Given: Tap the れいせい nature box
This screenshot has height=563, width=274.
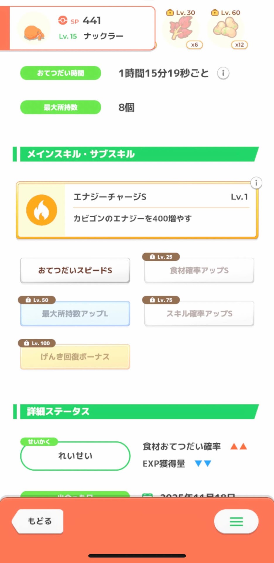Looking at the screenshot, I should click(75, 456).
